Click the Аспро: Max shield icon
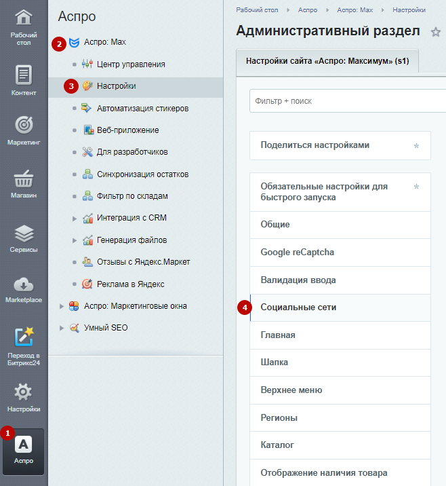Image resolution: width=446 pixels, height=486 pixels. (x=74, y=43)
